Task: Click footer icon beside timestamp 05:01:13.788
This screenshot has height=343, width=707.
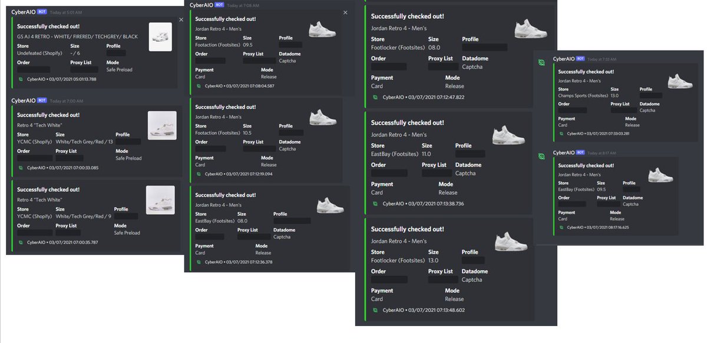Action: [21, 78]
